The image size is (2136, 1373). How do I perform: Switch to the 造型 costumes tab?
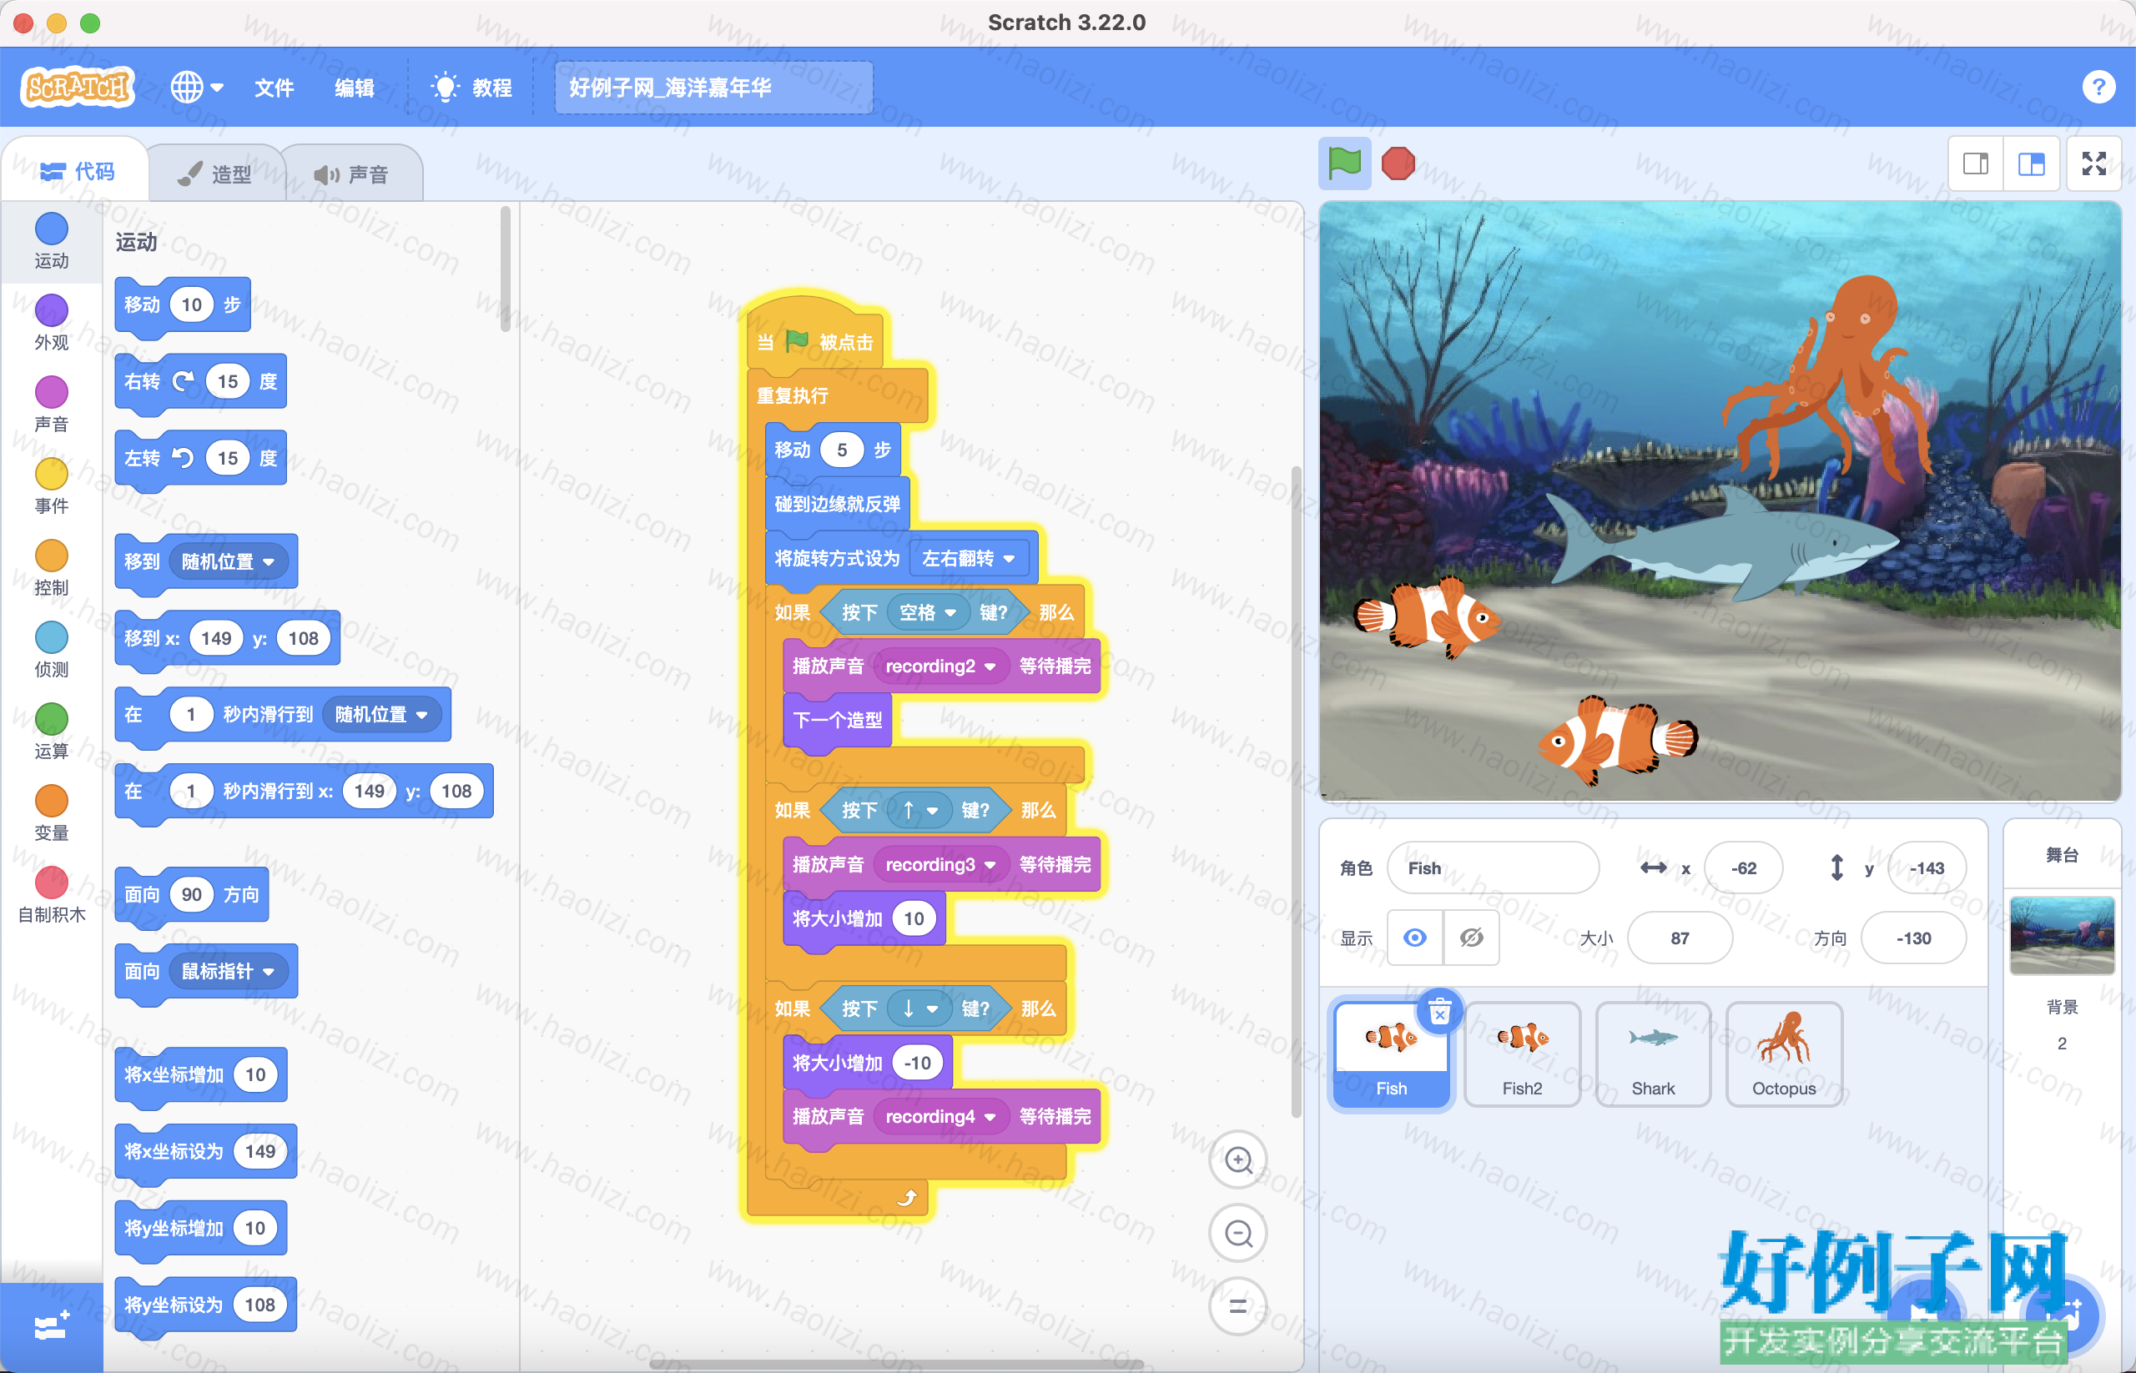[215, 174]
